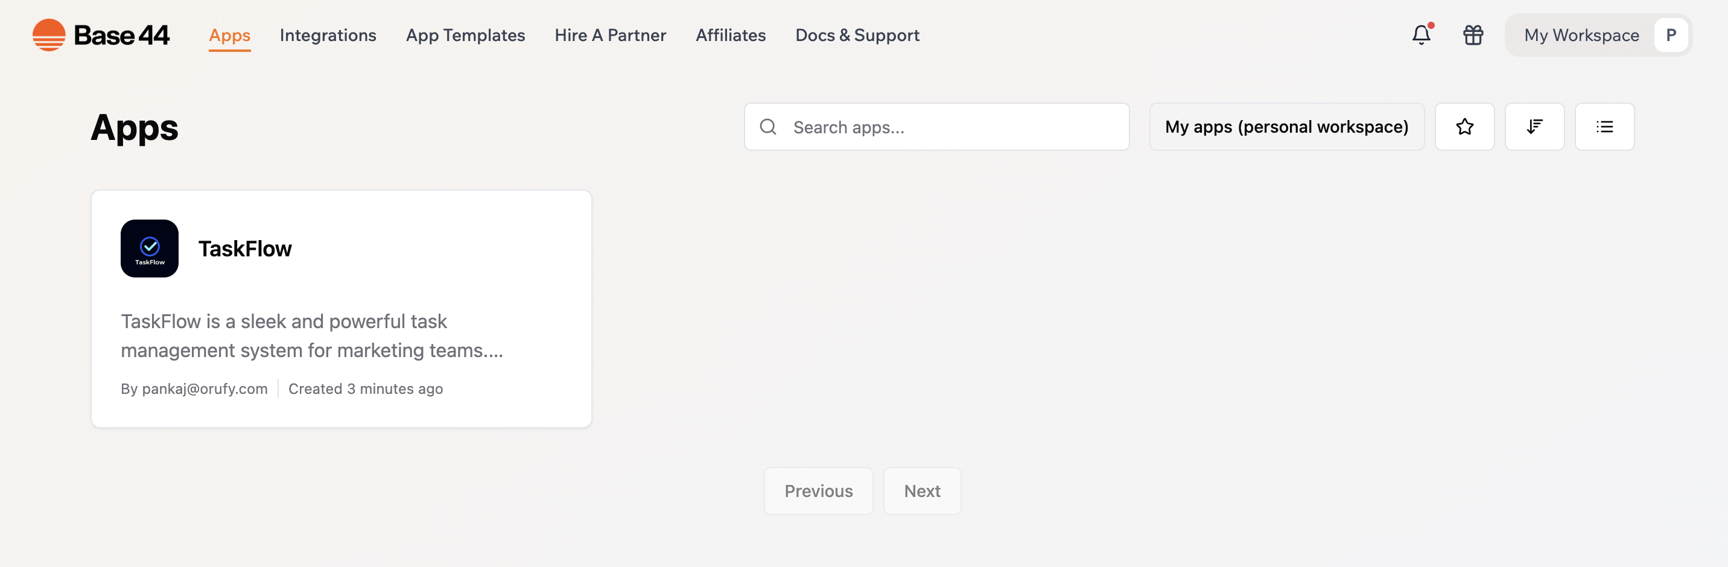Click the P profile avatar
The height and width of the screenshot is (567, 1728).
coord(1671,35)
